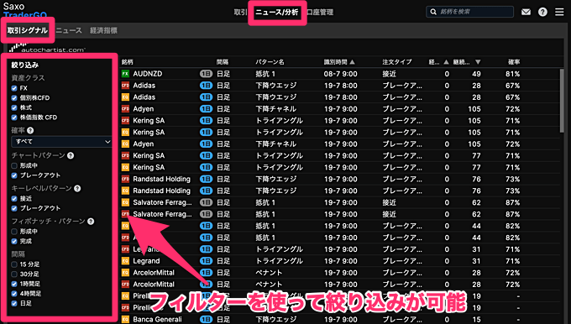Show help for チャートパターン section
This screenshot has width=571, height=324.
click(71, 155)
